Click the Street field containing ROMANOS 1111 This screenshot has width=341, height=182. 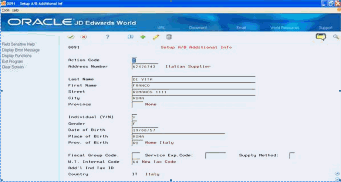(x=193, y=92)
